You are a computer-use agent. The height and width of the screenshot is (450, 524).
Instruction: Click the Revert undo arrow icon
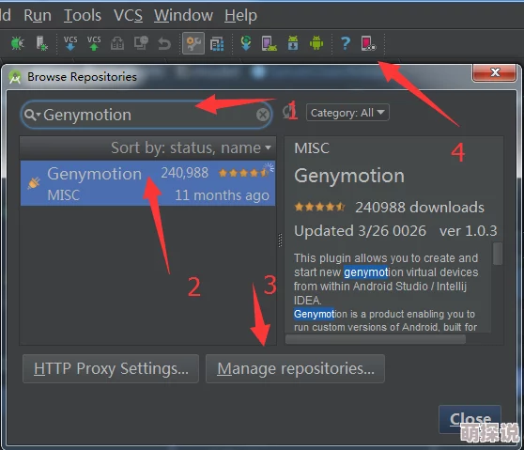(164, 43)
